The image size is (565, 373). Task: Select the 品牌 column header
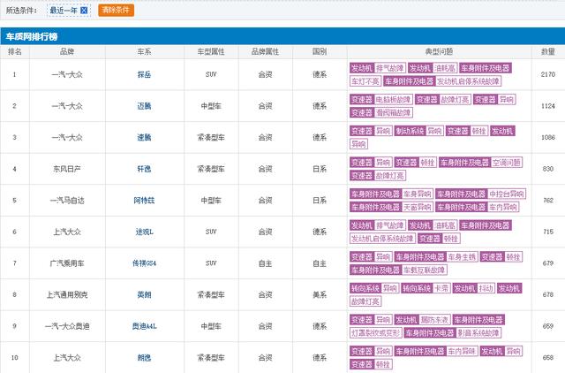pos(67,52)
